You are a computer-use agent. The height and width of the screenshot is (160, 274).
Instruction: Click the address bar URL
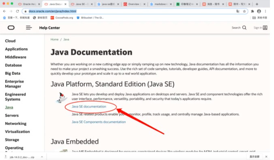52,11
